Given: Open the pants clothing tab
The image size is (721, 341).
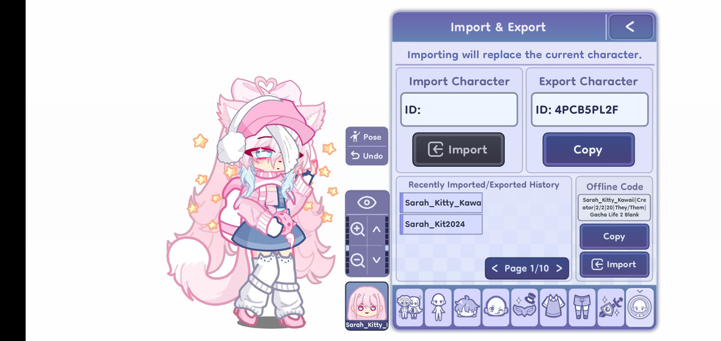Looking at the screenshot, I should [582, 307].
